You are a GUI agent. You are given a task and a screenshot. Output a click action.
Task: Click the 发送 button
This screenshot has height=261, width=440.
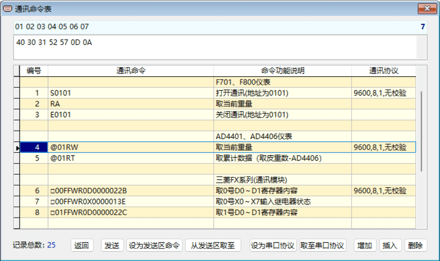point(112,246)
